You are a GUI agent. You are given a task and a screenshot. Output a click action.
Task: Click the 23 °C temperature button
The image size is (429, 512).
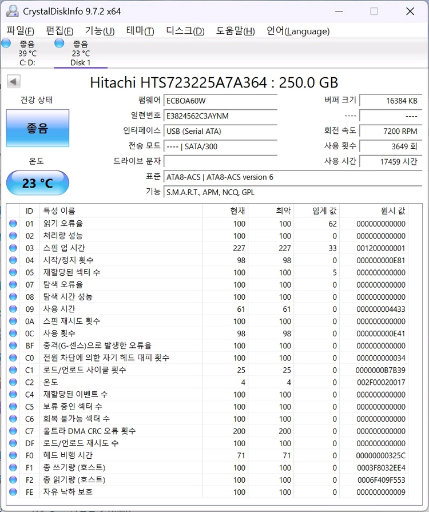pos(38,183)
